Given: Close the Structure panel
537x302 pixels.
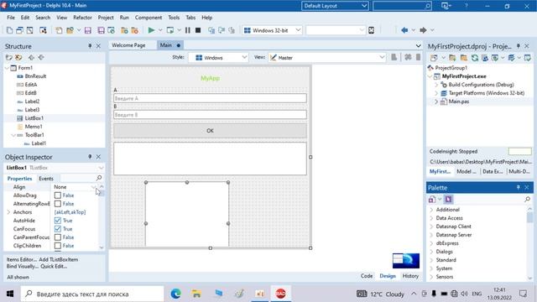Looking at the screenshot, I should 99,46.
